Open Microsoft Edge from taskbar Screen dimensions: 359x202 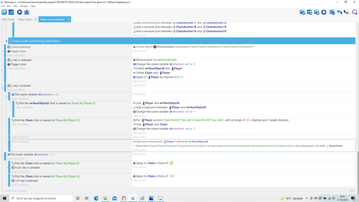(96, 198)
